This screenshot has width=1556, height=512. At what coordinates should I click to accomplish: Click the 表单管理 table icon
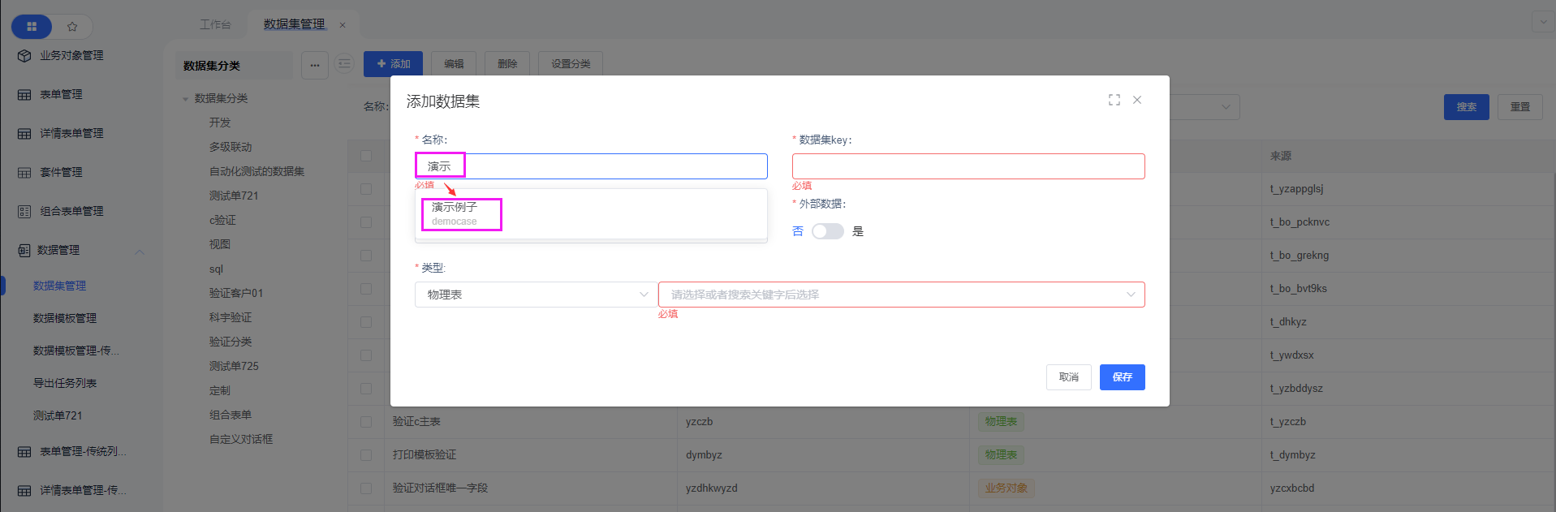[24, 95]
